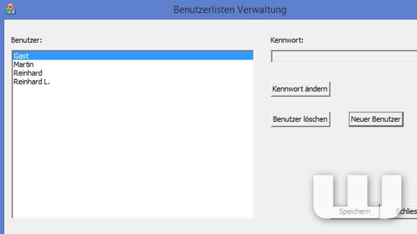417x234 pixels.
Task: Click the white W watermark logo
Action: click(x=358, y=196)
